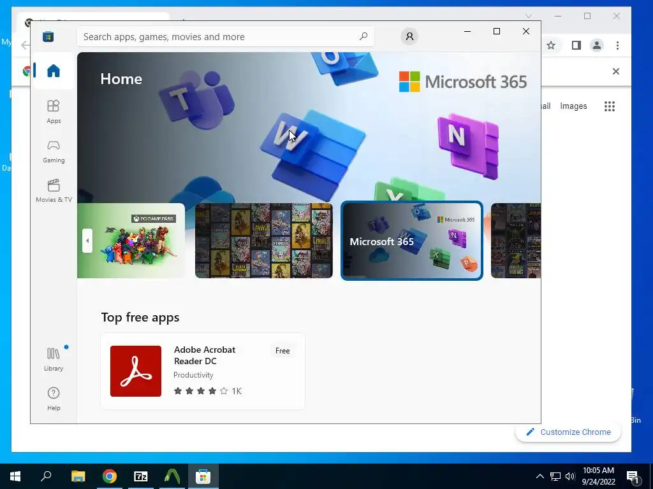
Task: Open Windows taskbar search
Action: pos(46,476)
